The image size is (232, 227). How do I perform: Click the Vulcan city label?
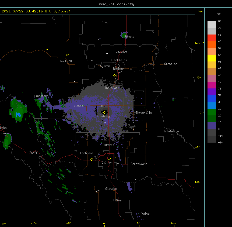tap(146, 214)
